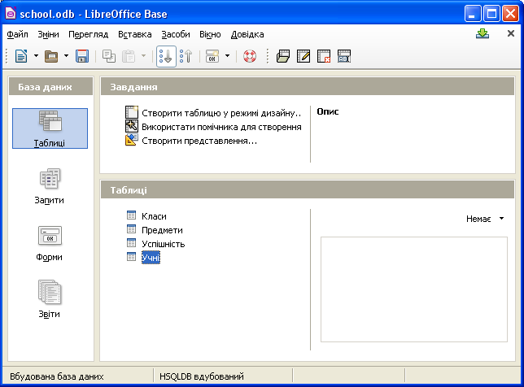Click the Save database toolbar icon
Screen dimensions: 524x387
point(81,56)
